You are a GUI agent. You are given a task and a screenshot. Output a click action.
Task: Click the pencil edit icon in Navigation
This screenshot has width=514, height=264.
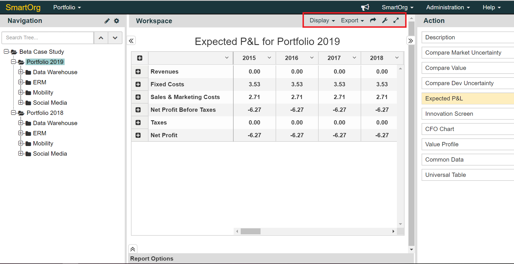coord(107,21)
